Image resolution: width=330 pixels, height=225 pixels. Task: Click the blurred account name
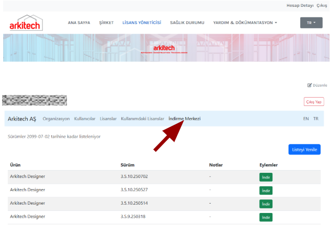point(35,100)
